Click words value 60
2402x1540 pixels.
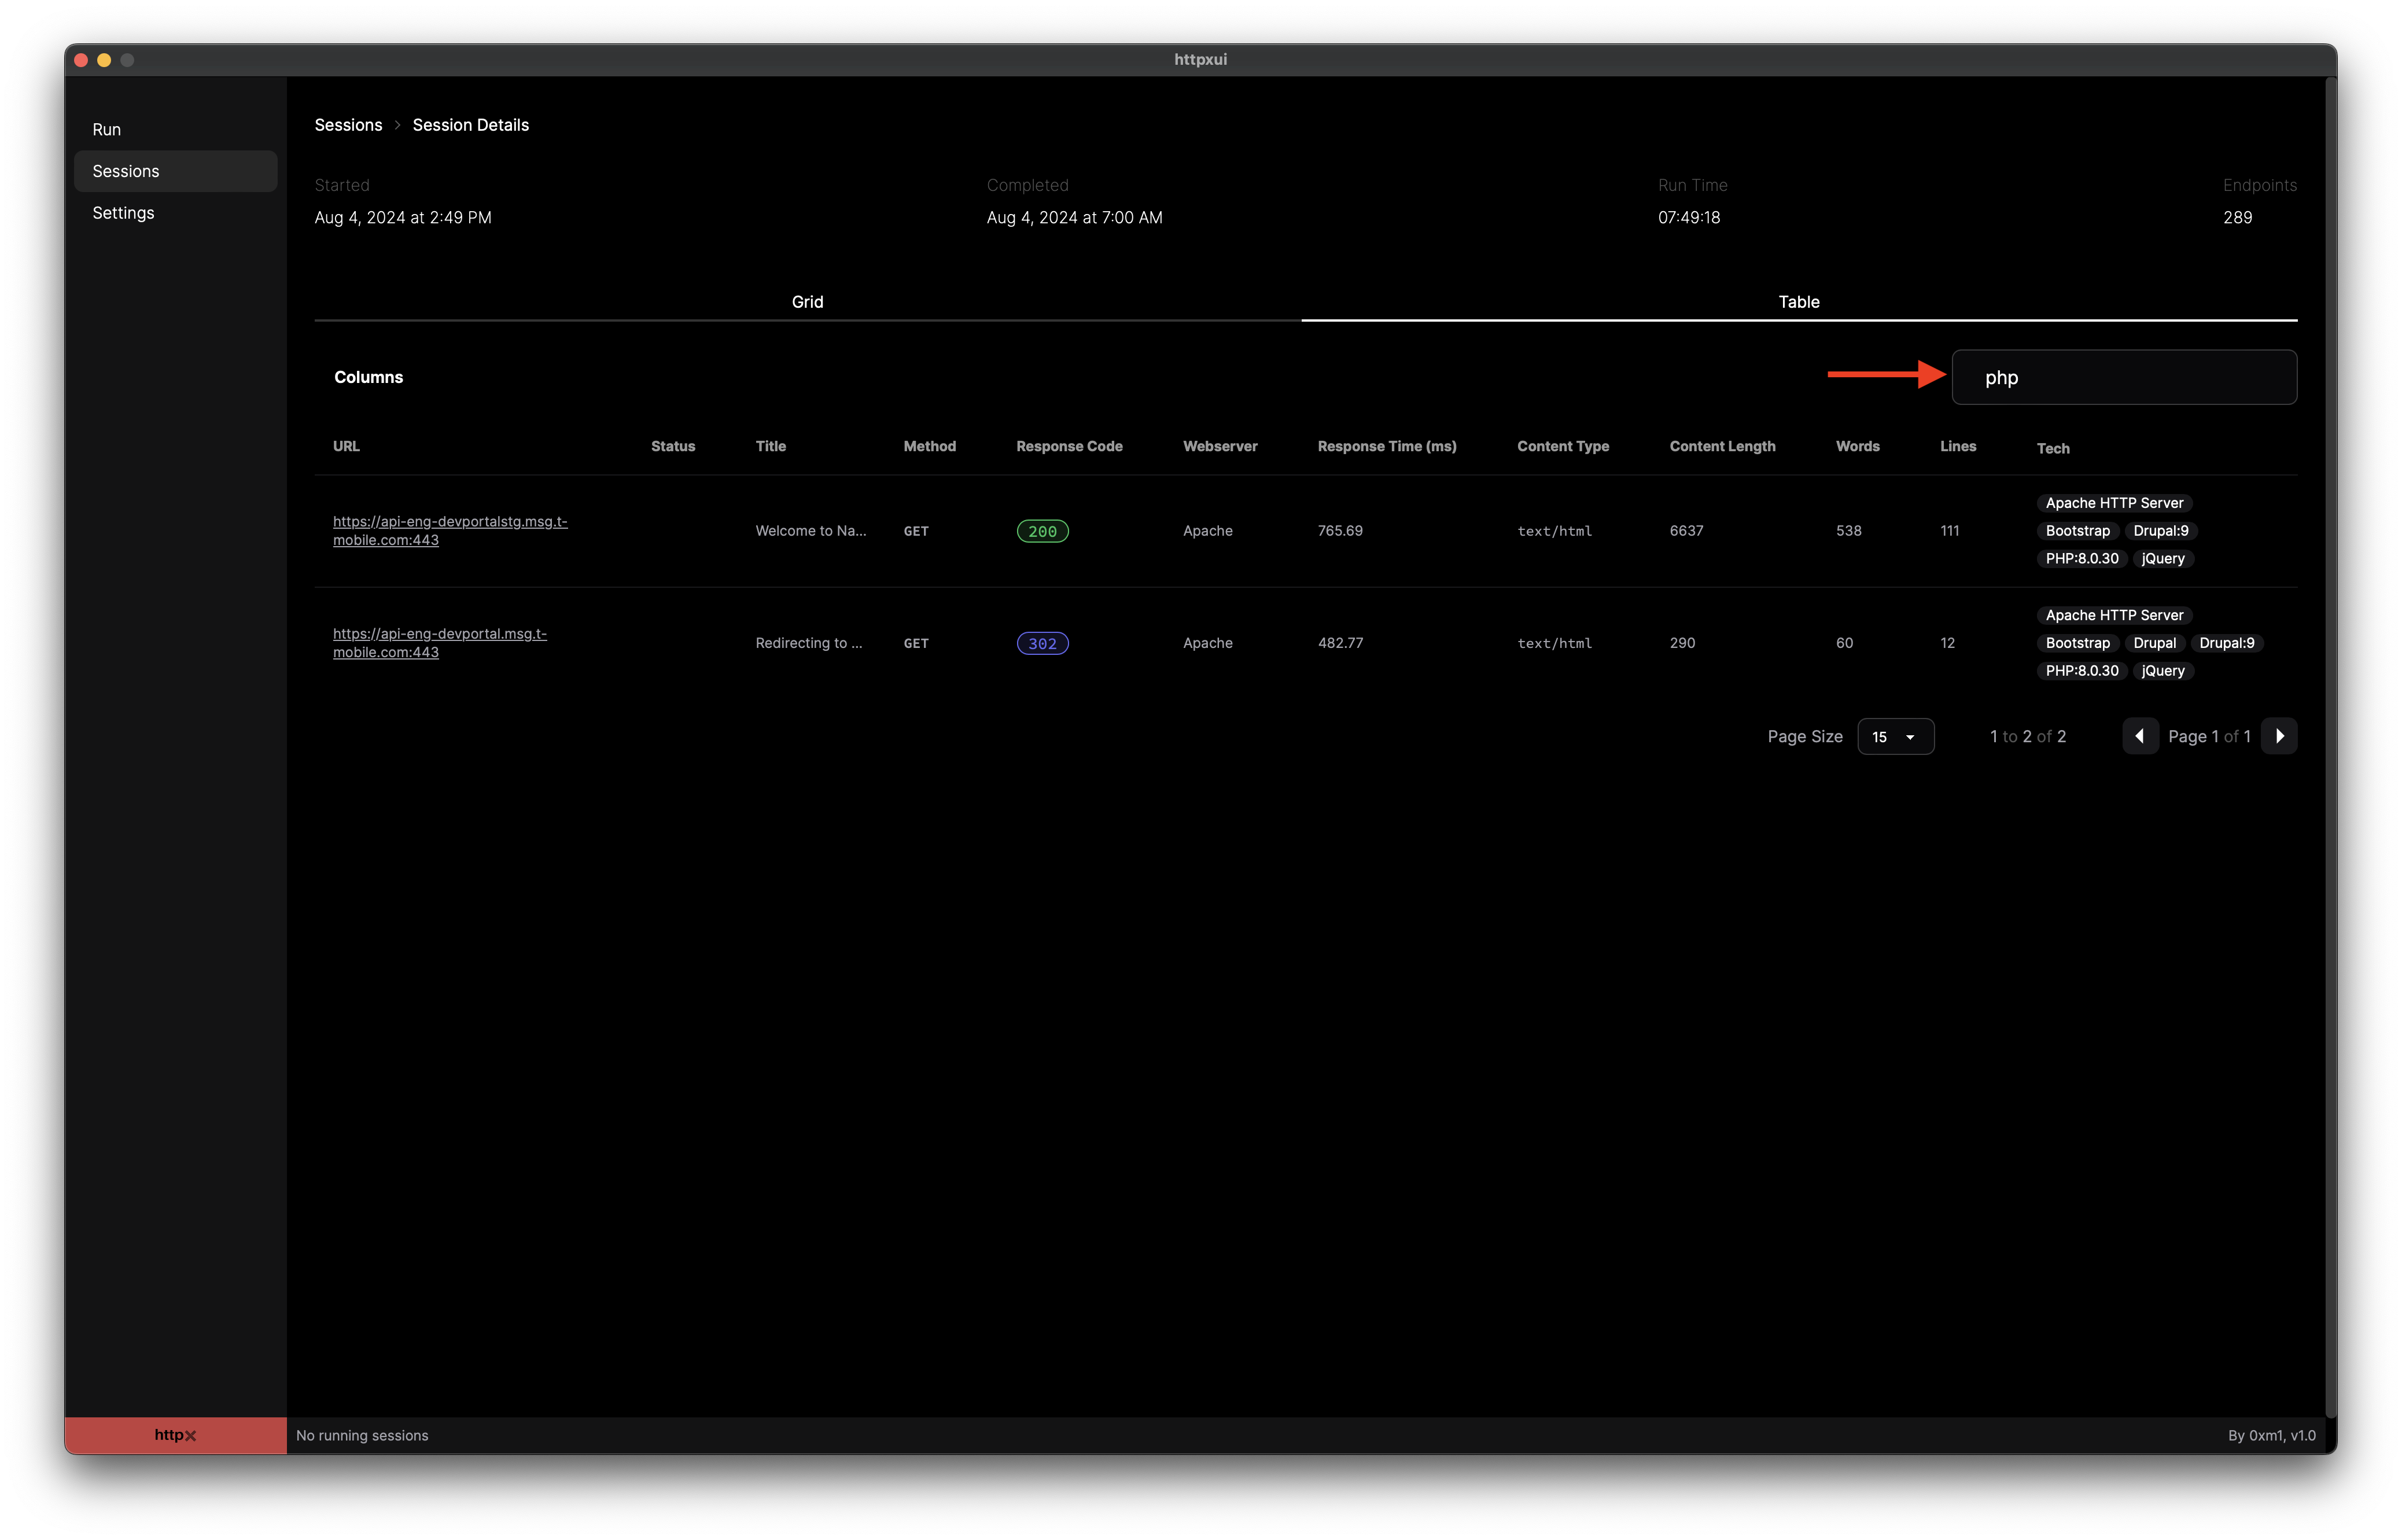click(x=1844, y=643)
